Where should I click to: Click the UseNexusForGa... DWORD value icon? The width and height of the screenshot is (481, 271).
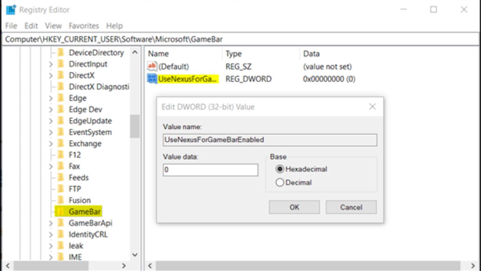[x=152, y=79]
